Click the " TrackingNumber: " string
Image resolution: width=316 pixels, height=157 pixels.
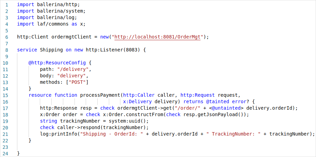coord(233,134)
